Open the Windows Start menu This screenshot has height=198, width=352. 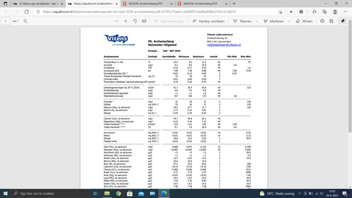click(x=6, y=194)
